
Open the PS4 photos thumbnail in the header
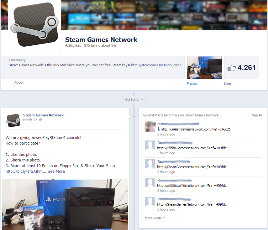pos(204,68)
